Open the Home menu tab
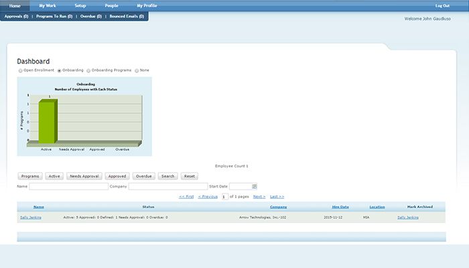469x268 pixels. coord(15,5)
